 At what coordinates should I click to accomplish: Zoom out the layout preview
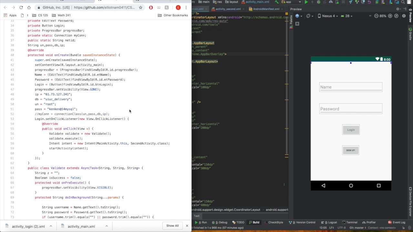[376, 16]
